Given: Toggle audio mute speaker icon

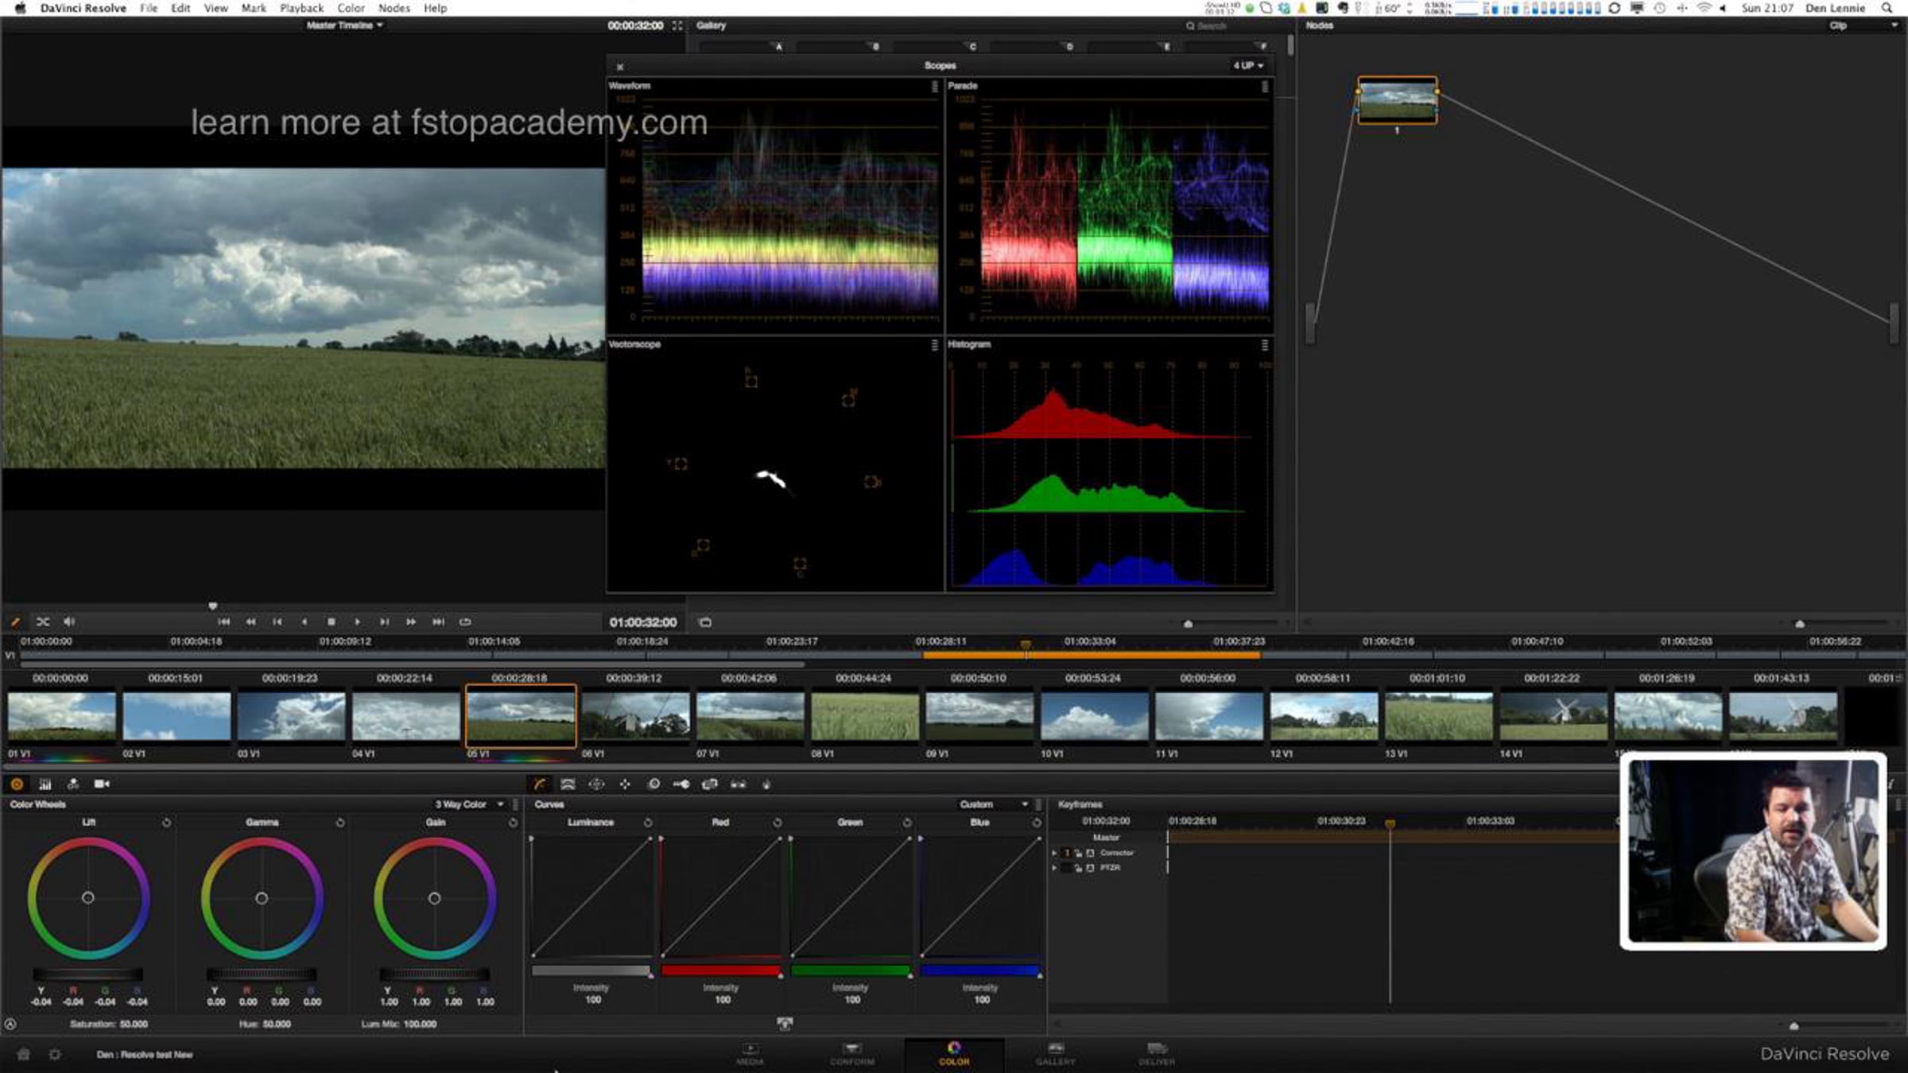Looking at the screenshot, I should 69,622.
